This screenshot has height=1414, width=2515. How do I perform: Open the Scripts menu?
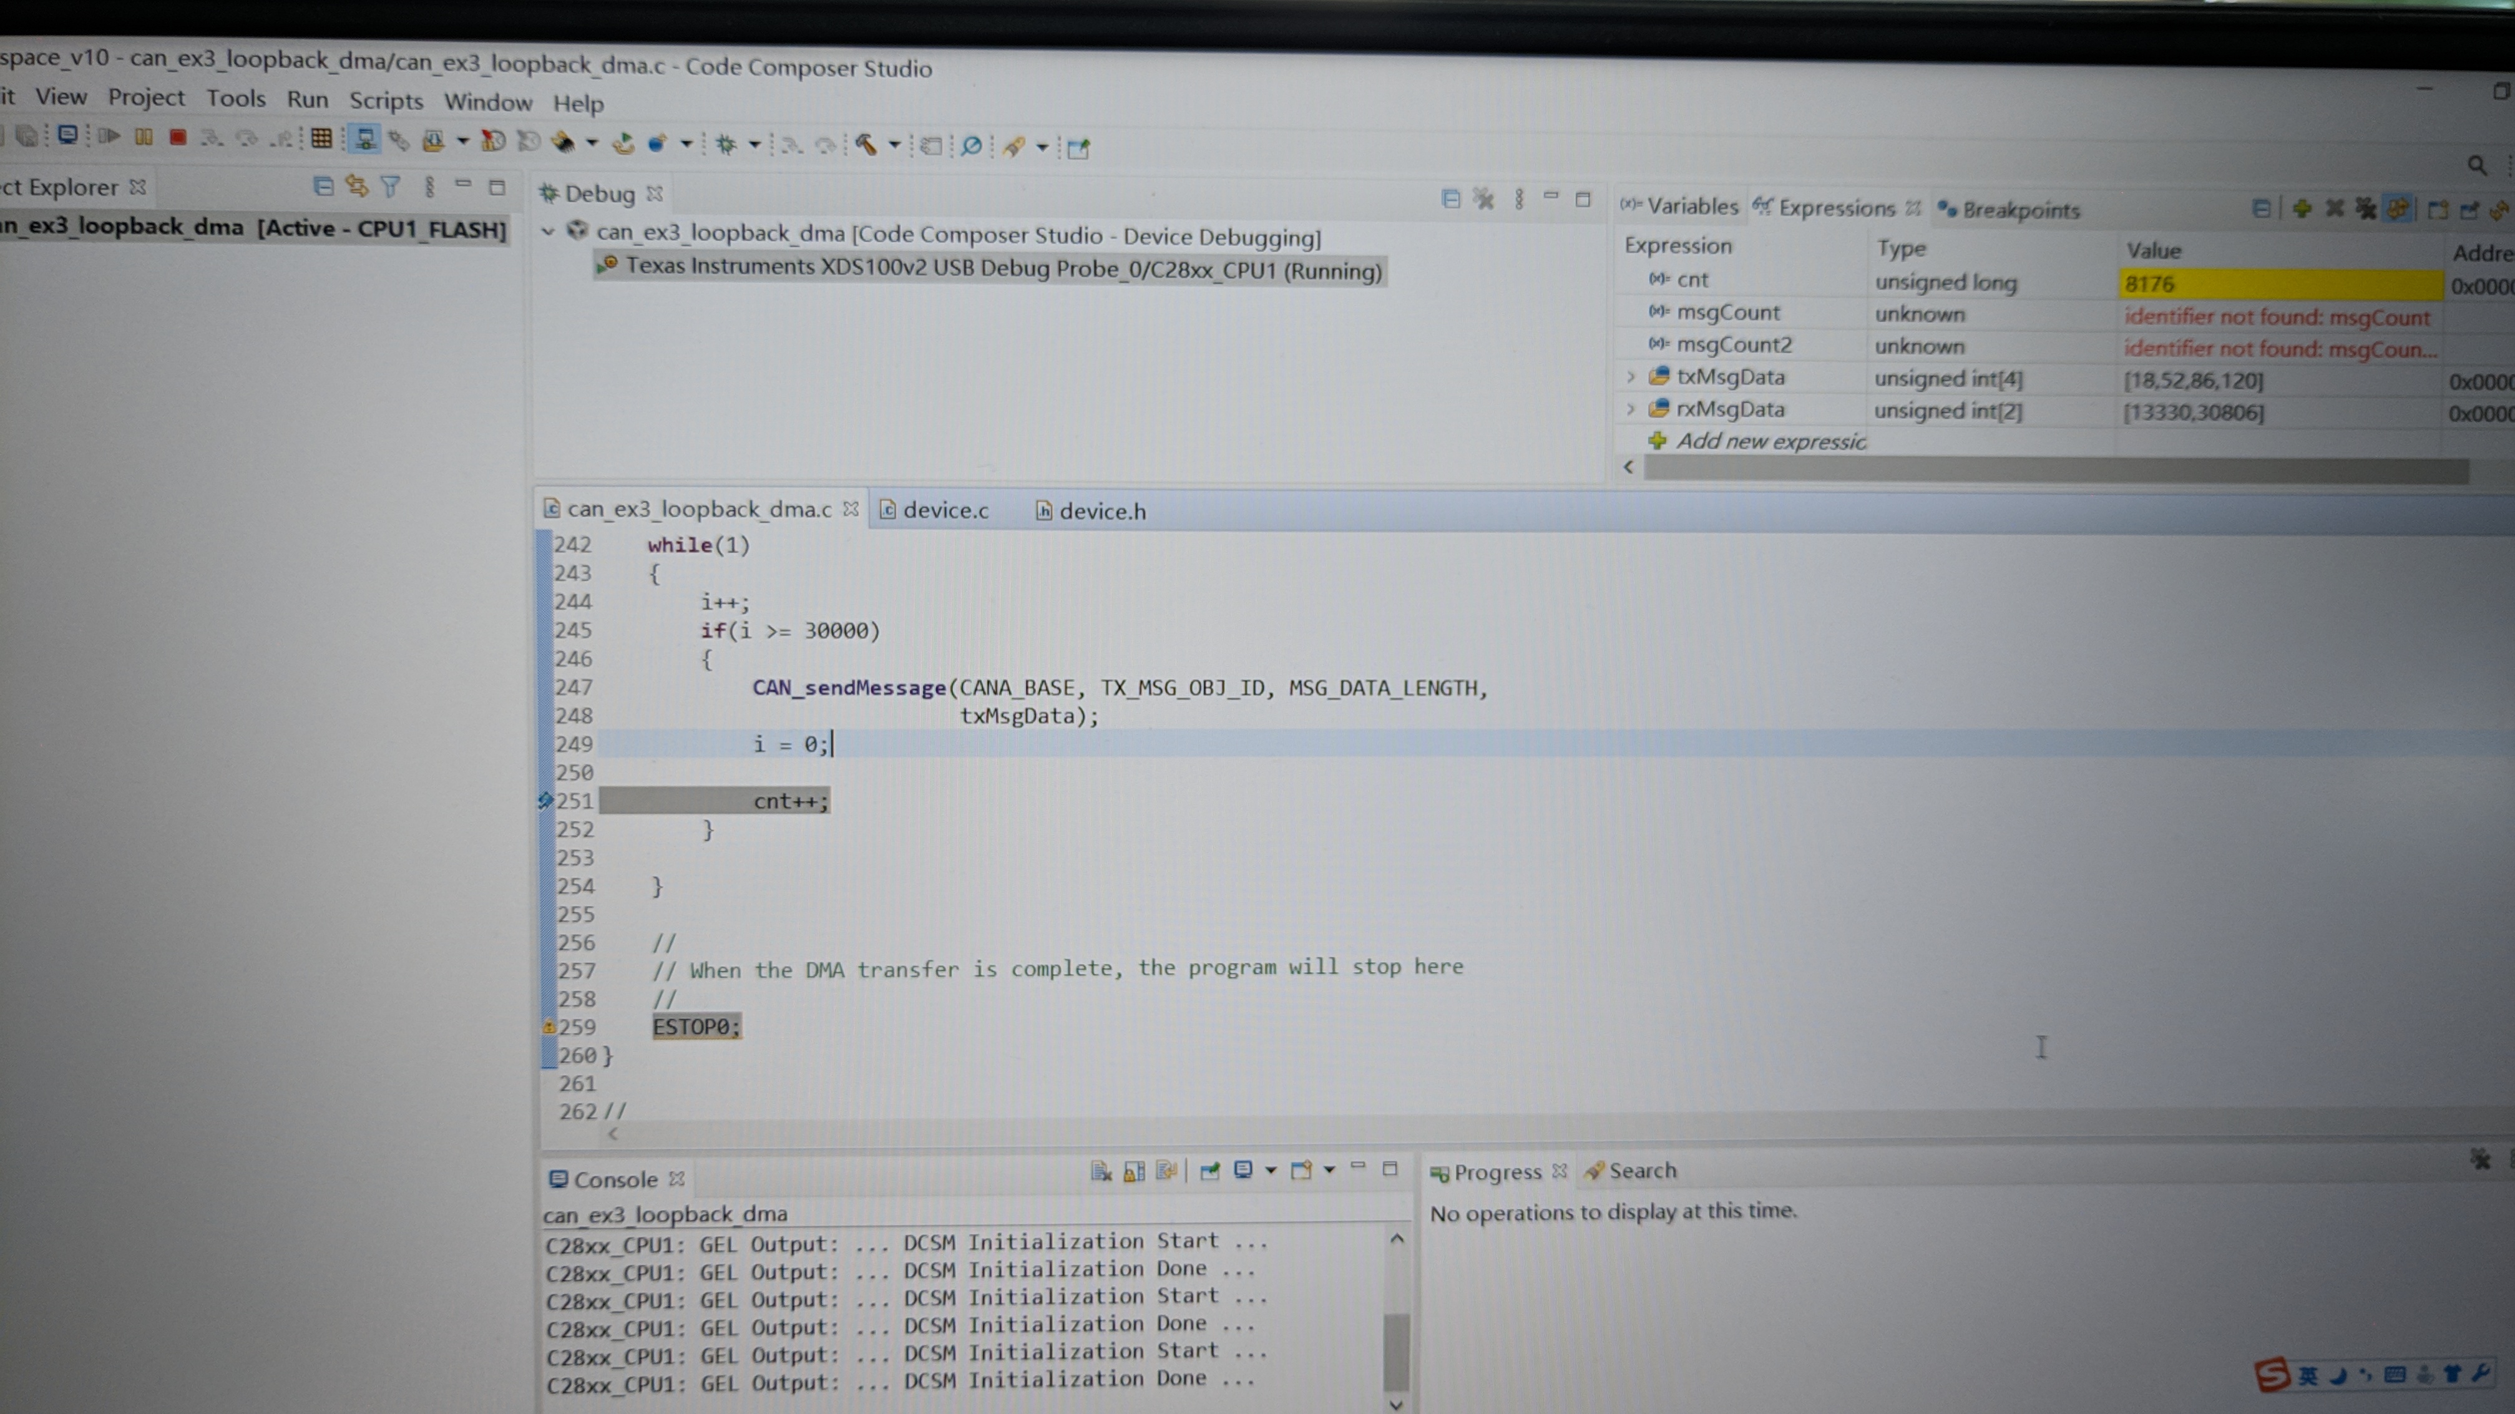tap(386, 100)
